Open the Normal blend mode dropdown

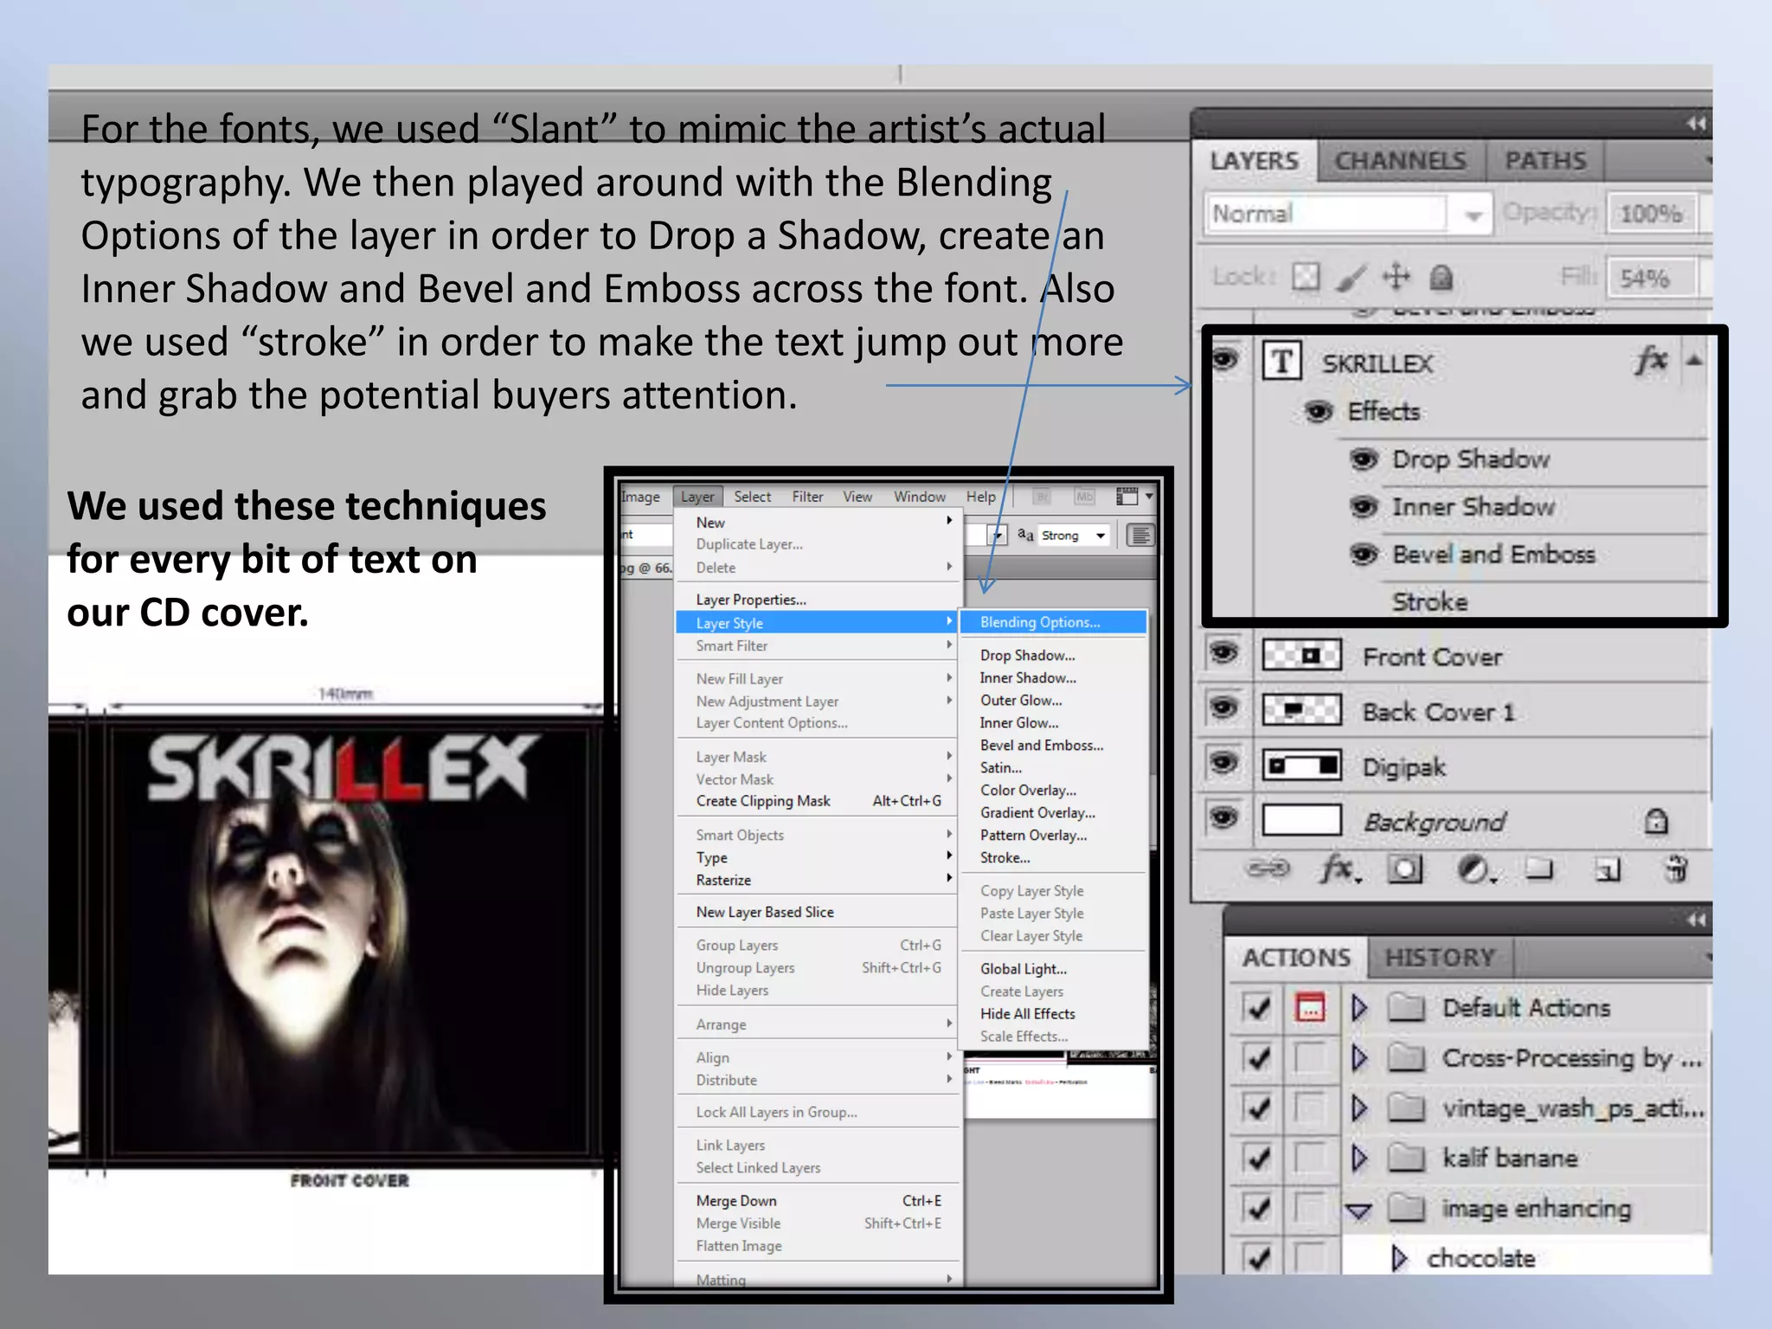click(1473, 215)
